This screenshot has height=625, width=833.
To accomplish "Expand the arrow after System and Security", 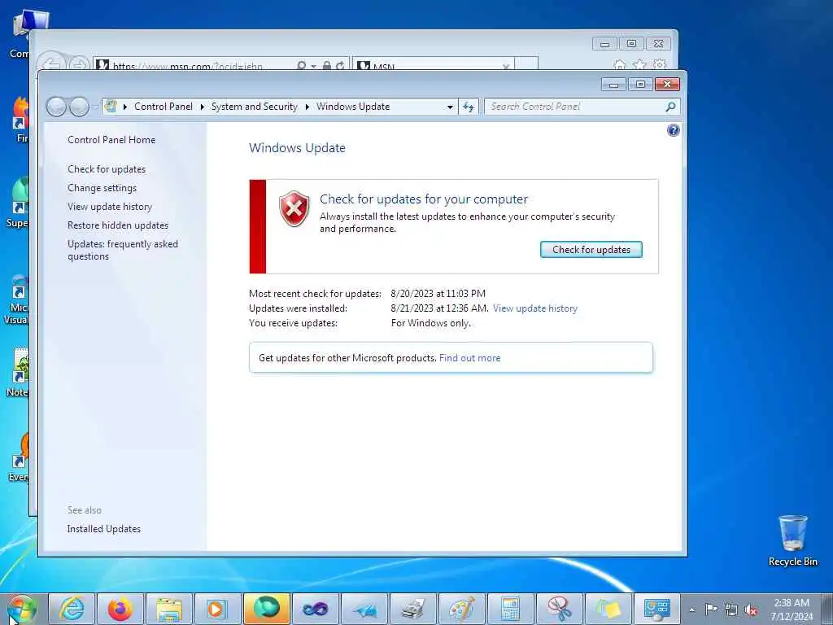I will (x=307, y=107).
